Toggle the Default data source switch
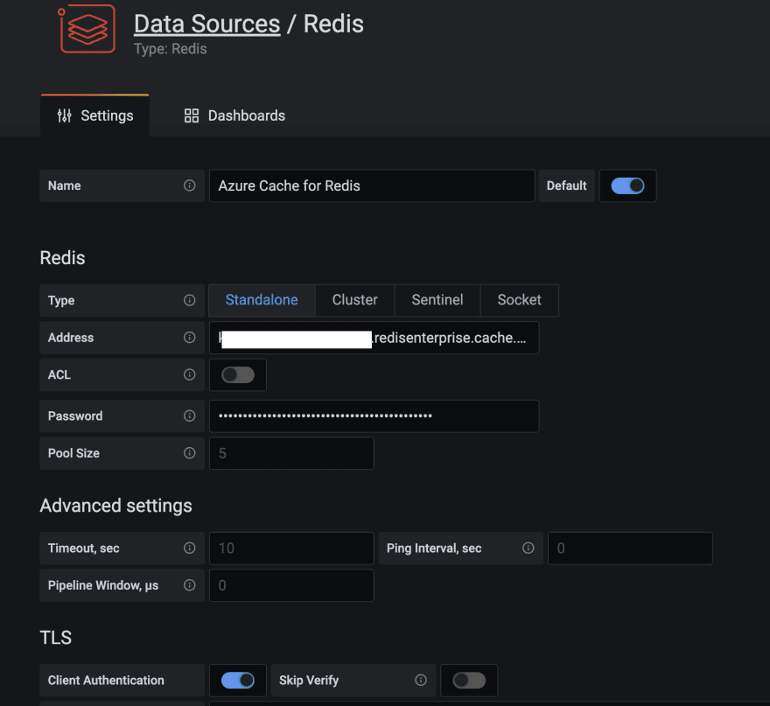Image resolution: width=770 pixels, height=706 pixels. click(x=627, y=185)
